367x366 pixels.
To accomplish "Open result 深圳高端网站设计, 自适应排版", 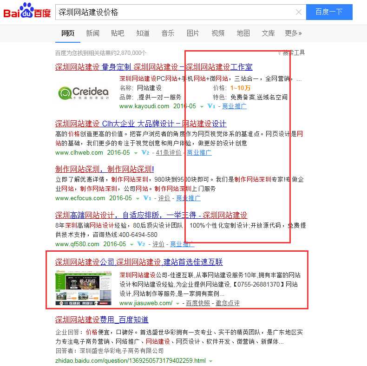I will click(x=151, y=215).
